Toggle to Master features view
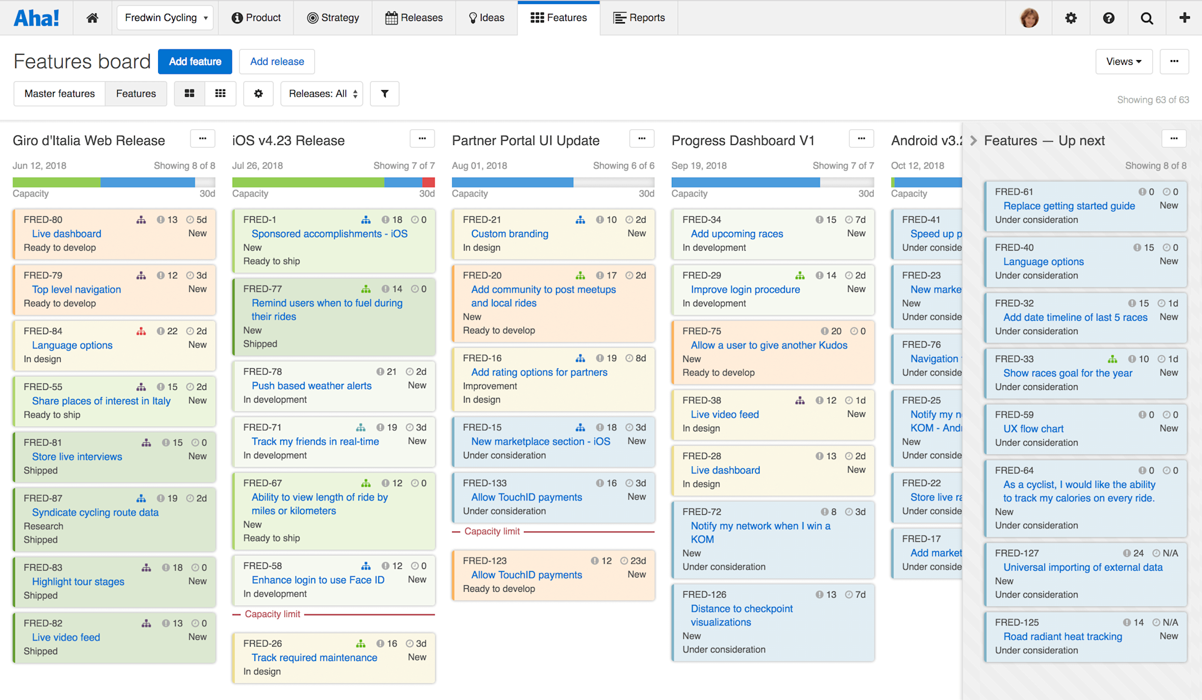 (59, 94)
